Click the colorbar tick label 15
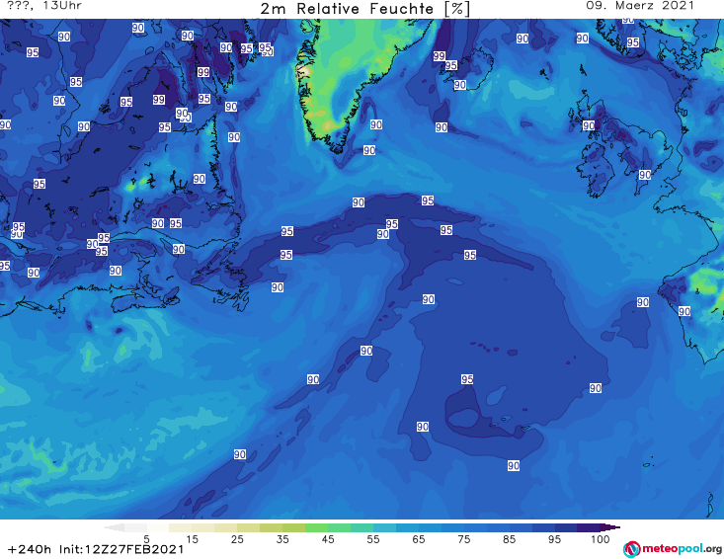This screenshot has width=724, height=559. point(192,539)
